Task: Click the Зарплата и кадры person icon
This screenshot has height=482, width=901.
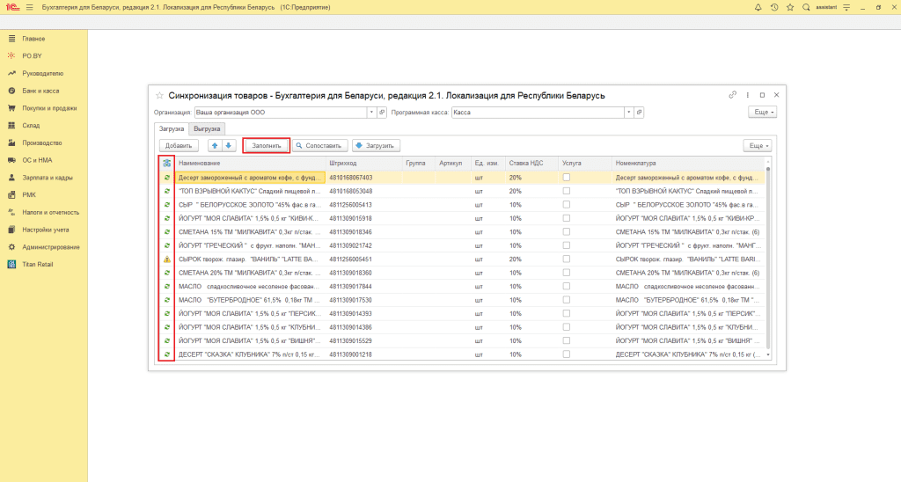Action: [11, 178]
